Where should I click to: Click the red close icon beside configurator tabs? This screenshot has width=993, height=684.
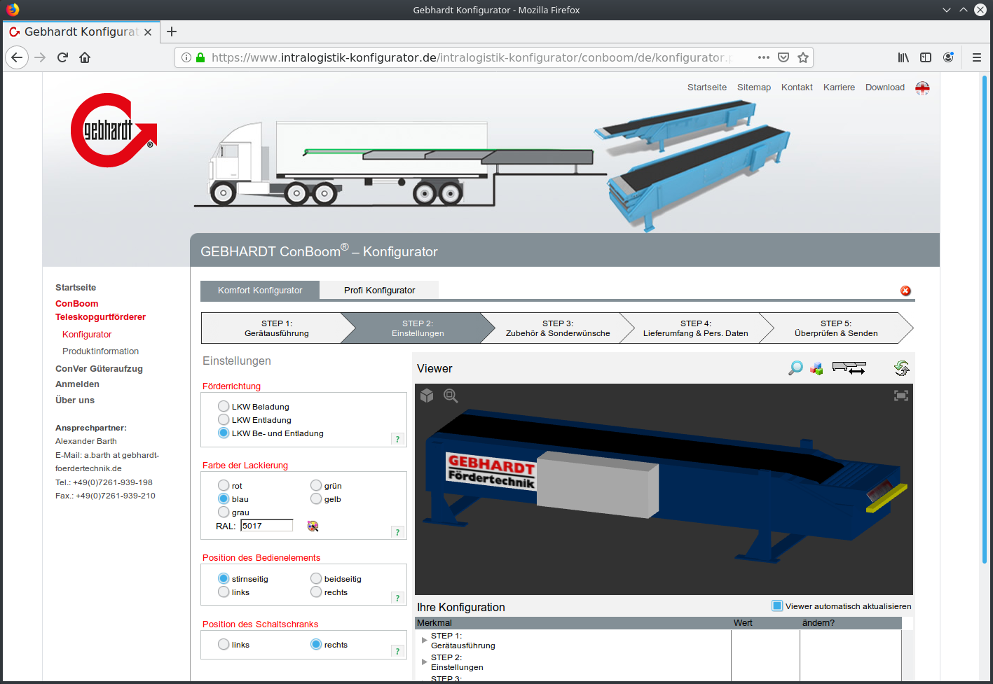coord(905,291)
